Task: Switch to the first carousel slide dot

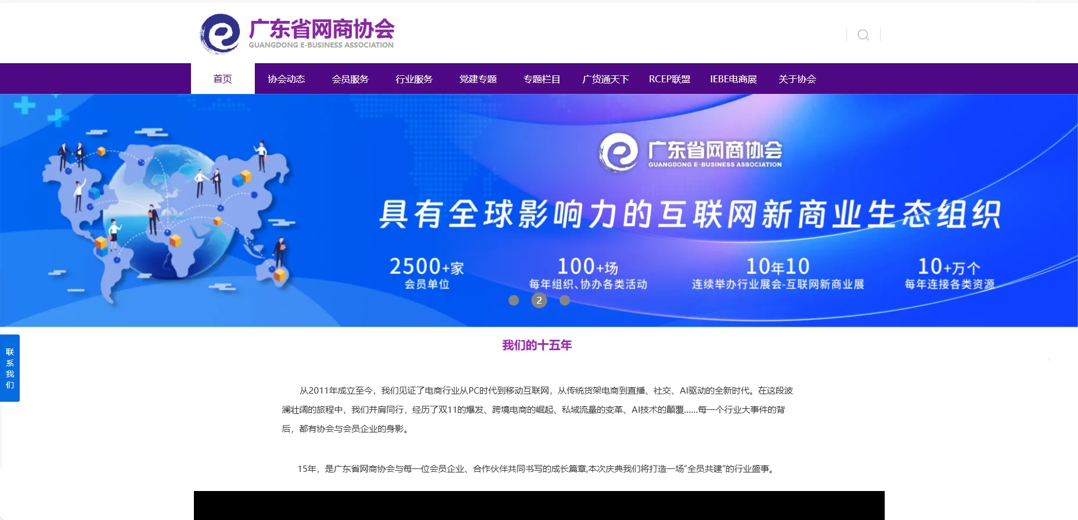Action: 514,300
